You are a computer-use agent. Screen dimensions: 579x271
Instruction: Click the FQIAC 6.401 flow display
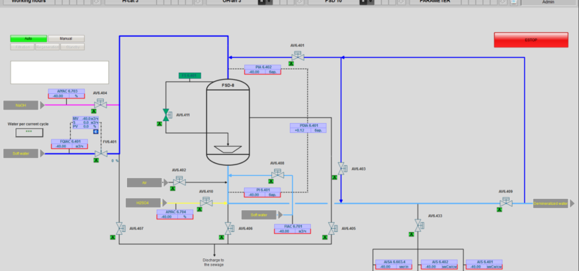pyautogui.click(x=69, y=144)
